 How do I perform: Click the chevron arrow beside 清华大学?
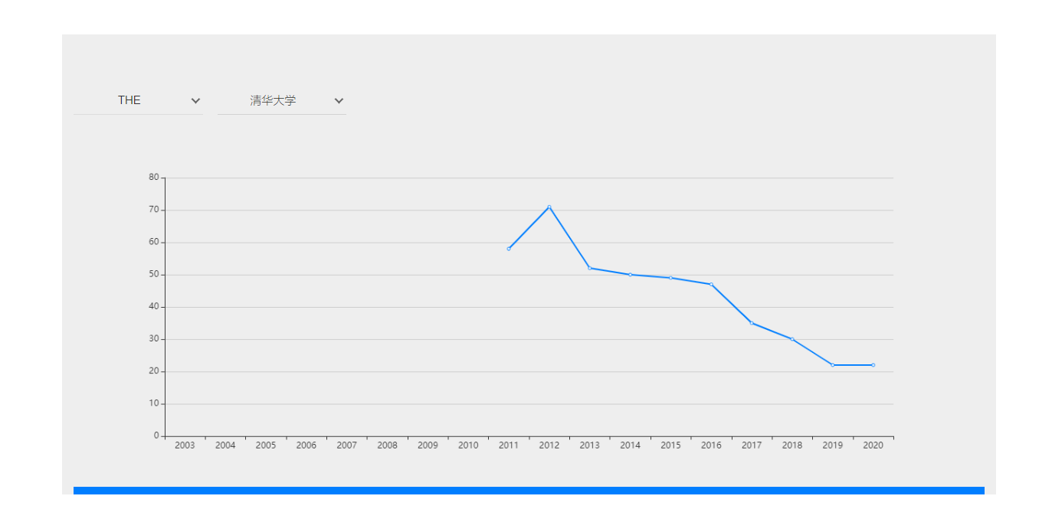(x=339, y=101)
